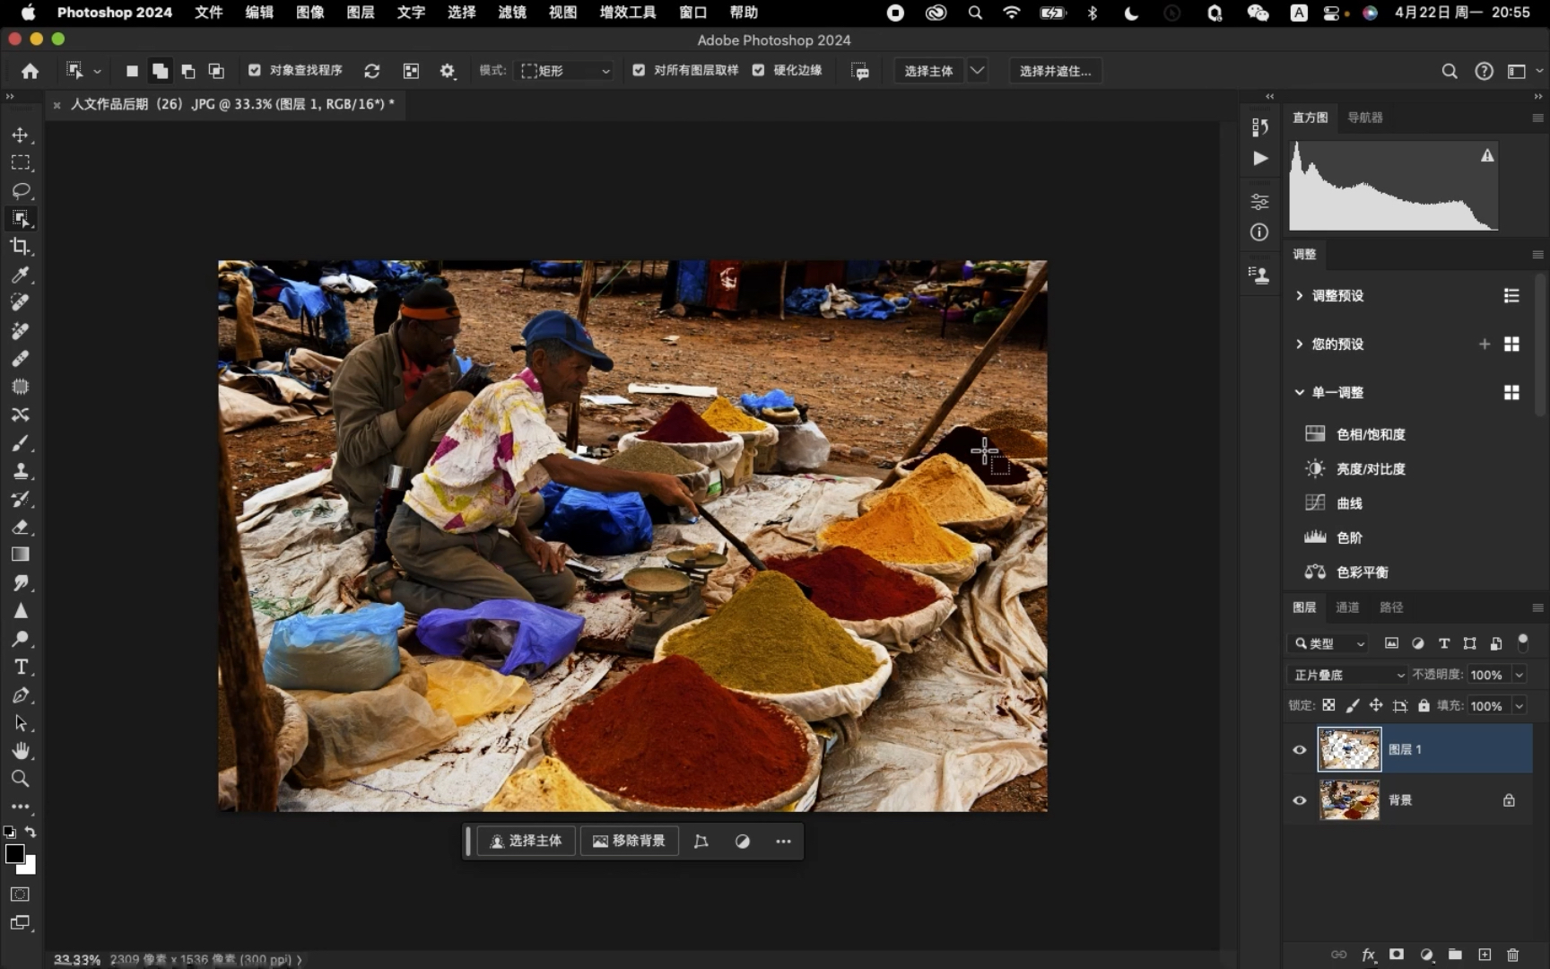
Task: Toggle 对所有图层取样 checkbox
Action: (639, 70)
